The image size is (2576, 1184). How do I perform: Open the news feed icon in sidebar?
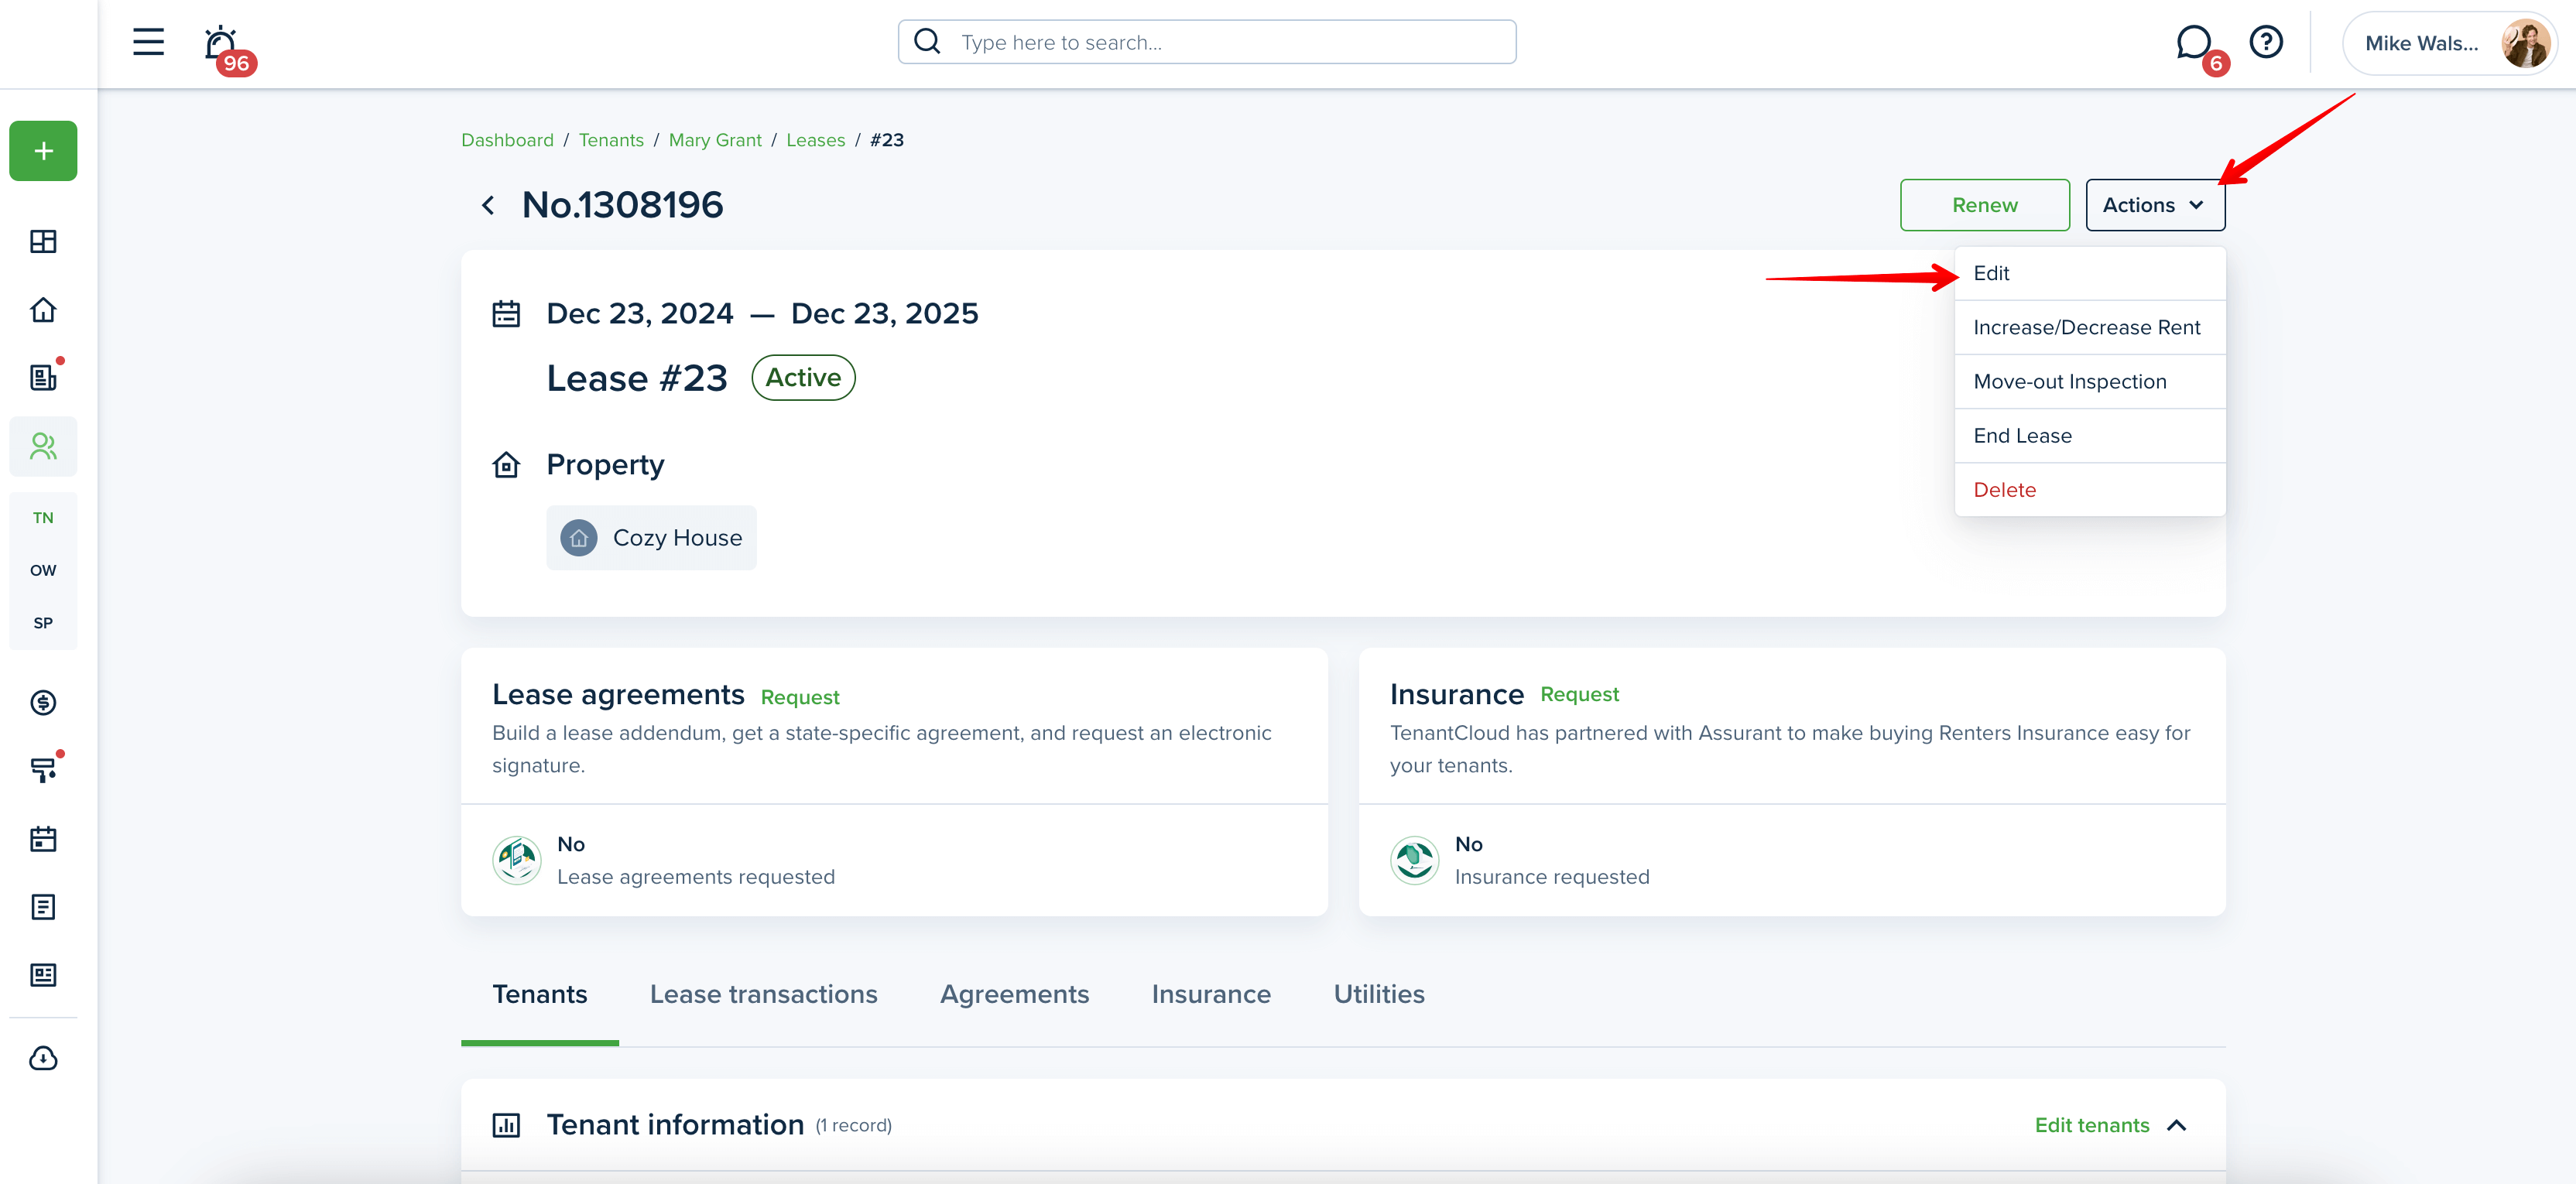[43, 975]
